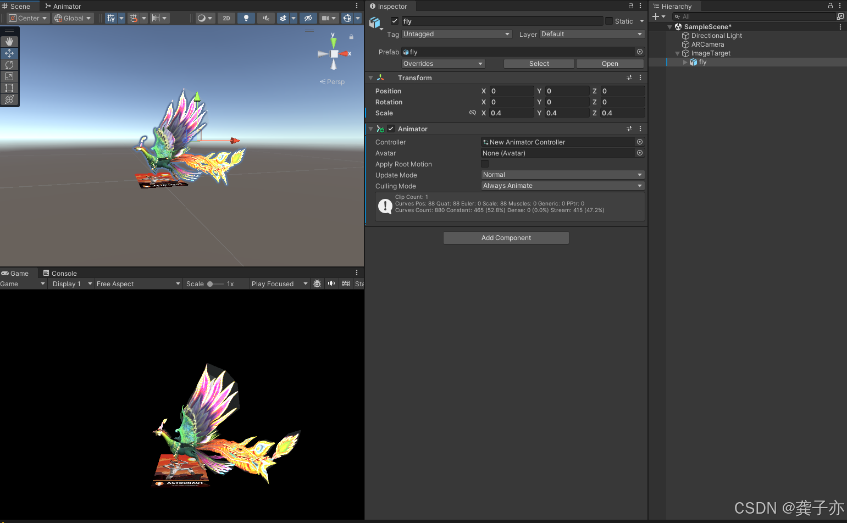
Task: Select the Move tool
Action: [9, 53]
